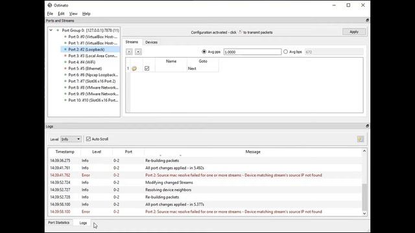
Task: Select Port 6: if6 Npcap Loopback
Action: (x=93, y=75)
